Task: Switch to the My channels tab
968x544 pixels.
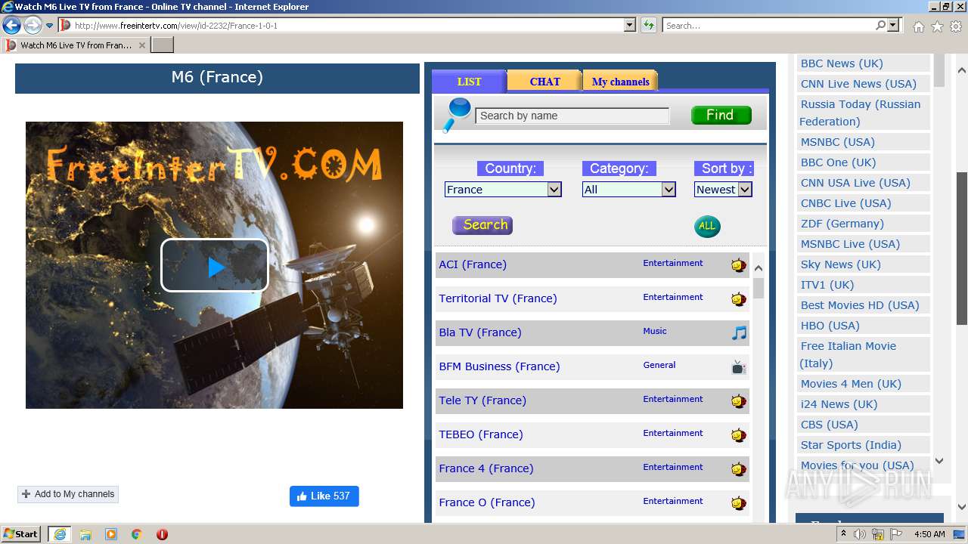Action: (x=620, y=82)
